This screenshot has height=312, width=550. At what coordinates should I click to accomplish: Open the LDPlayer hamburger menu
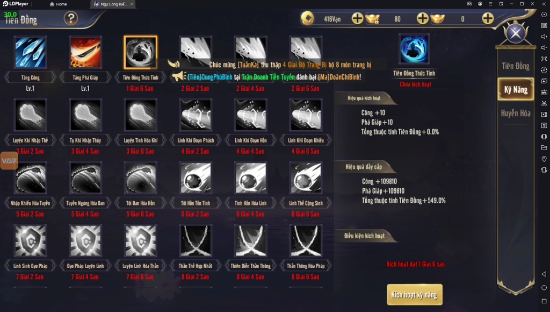[x=490, y=4]
